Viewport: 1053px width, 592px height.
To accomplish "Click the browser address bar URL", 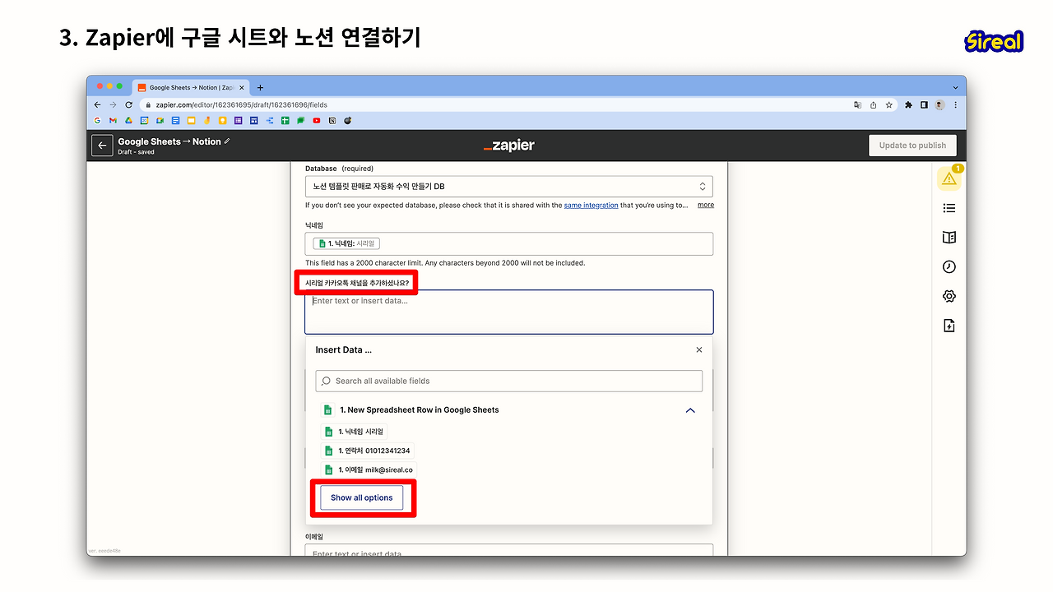I will coord(242,105).
